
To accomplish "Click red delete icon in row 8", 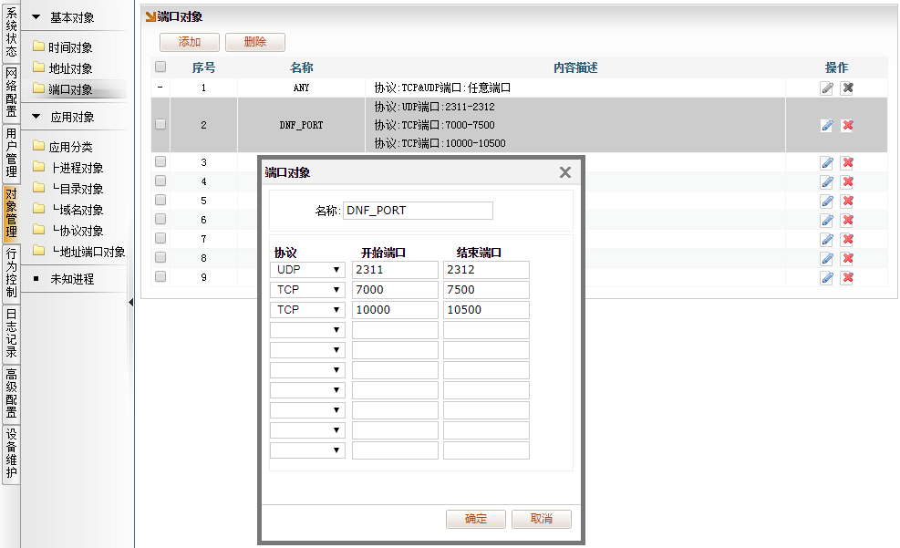I will tap(847, 258).
